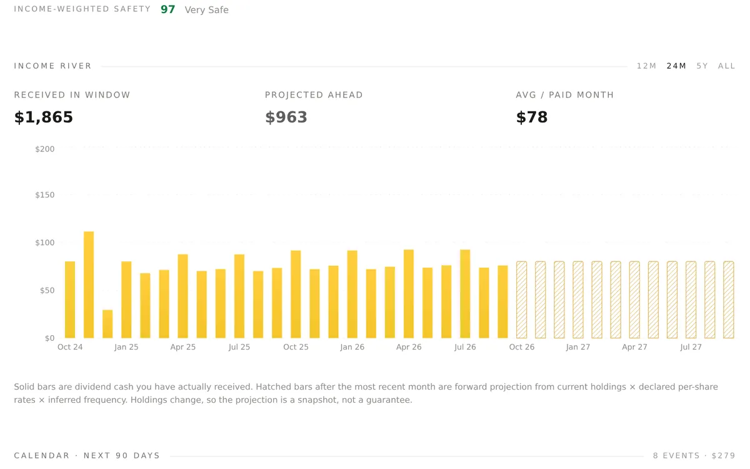Screen dimensions: 750x469
Task: Click the Apr 26 x-axis label
Action: 409,347
